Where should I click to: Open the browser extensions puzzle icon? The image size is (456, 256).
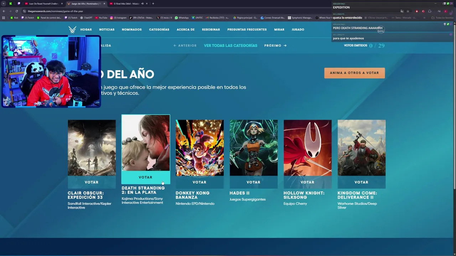(430, 11)
